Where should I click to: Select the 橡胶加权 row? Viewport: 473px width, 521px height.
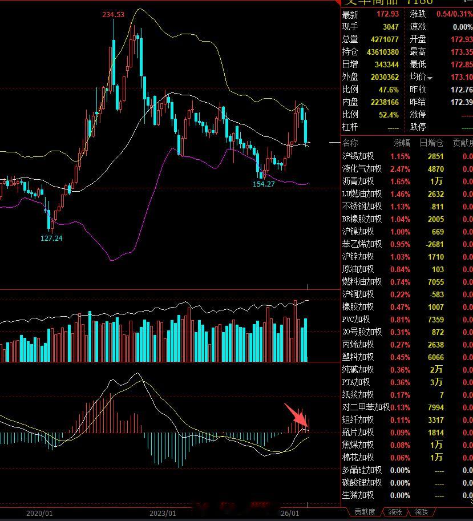point(407,307)
